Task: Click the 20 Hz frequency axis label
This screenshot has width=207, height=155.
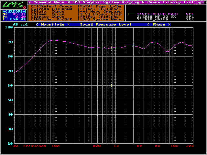Action: [15, 146]
